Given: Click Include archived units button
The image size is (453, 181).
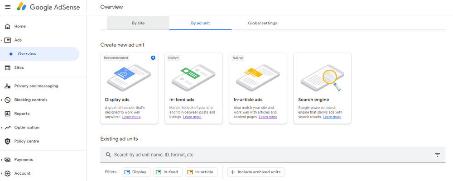Looking at the screenshot, I should pos(256,172).
